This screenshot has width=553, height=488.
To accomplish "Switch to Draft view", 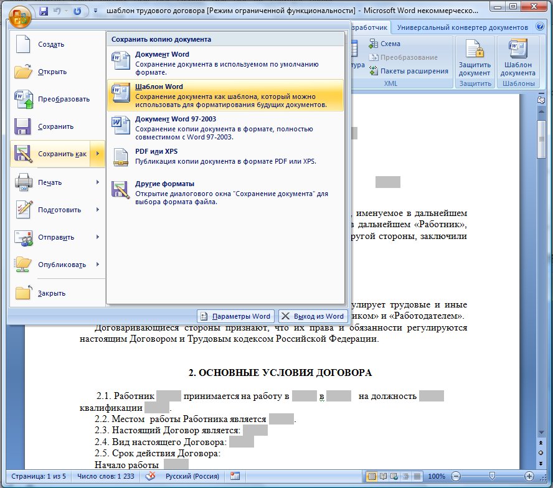I will 417,476.
